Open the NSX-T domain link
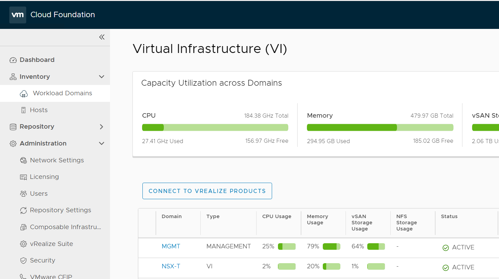This screenshot has height=279, width=499. 171,266
